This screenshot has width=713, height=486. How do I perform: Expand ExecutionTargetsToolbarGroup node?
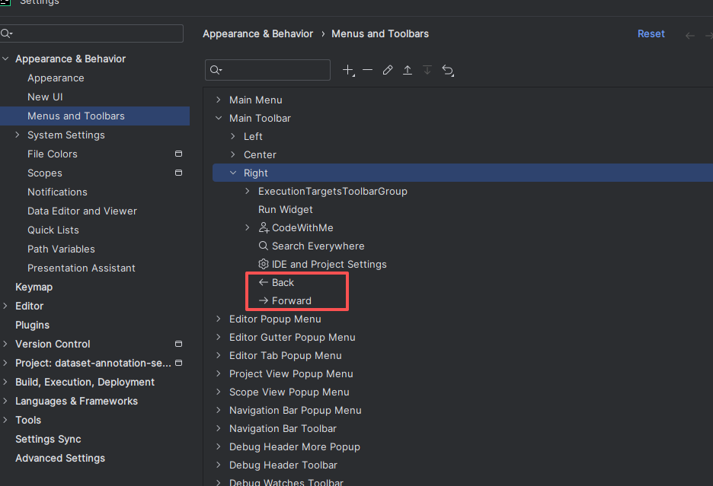[x=248, y=191]
